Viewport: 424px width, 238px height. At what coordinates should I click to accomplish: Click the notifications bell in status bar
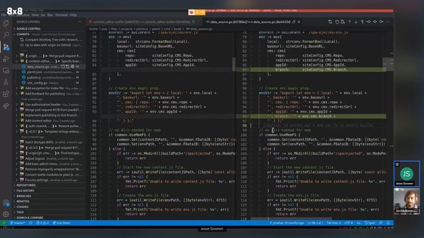coord(388,223)
